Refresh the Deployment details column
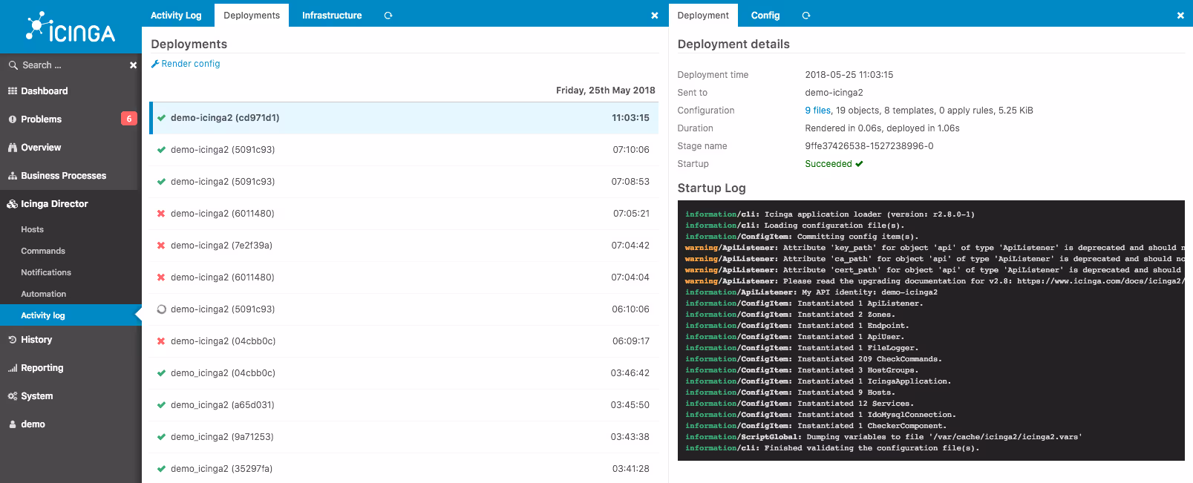This screenshot has width=1193, height=483. pos(806,16)
